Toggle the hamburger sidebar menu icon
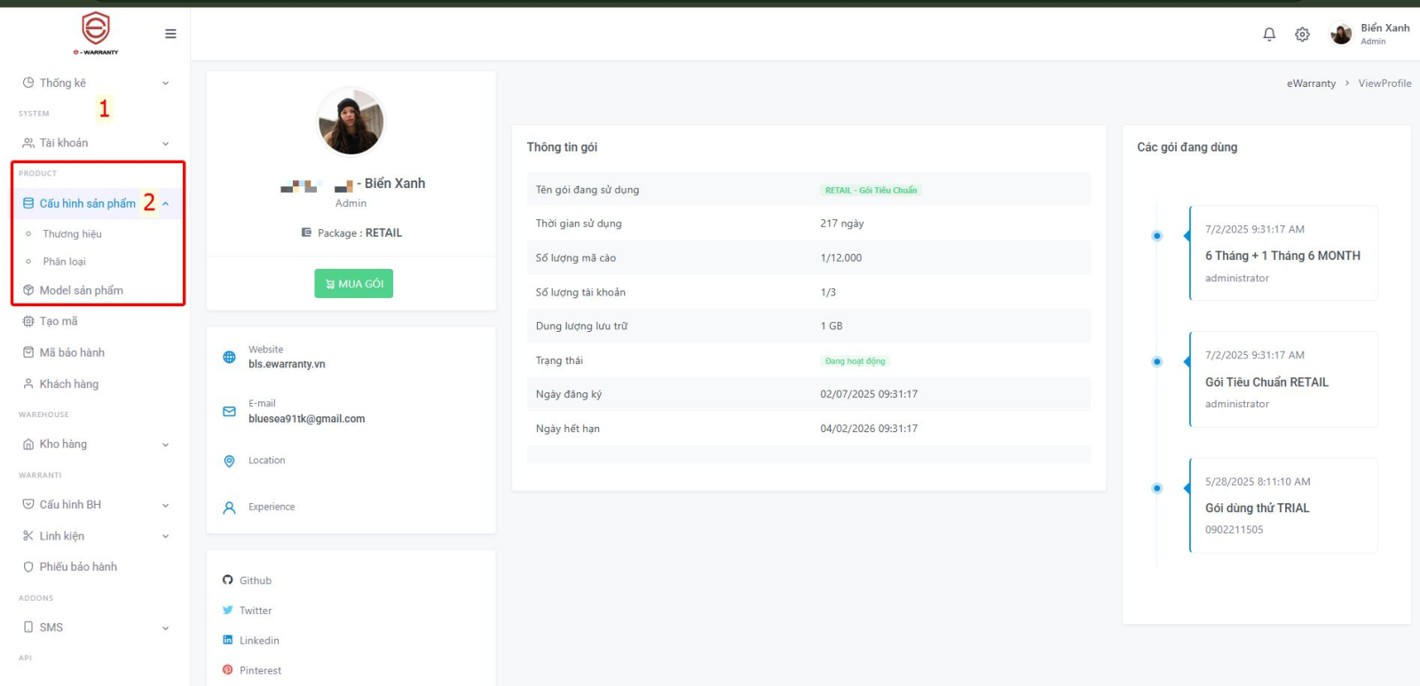Image resolution: width=1420 pixels, height=686 pixels. [170, 34]
